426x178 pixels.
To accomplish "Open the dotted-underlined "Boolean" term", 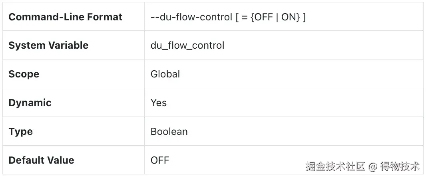I will pos(169,132).
